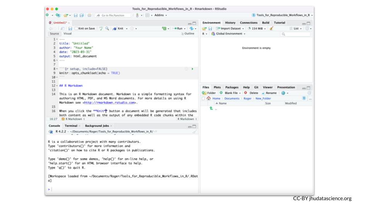Click the Delete button in Files

coord(251,93)
